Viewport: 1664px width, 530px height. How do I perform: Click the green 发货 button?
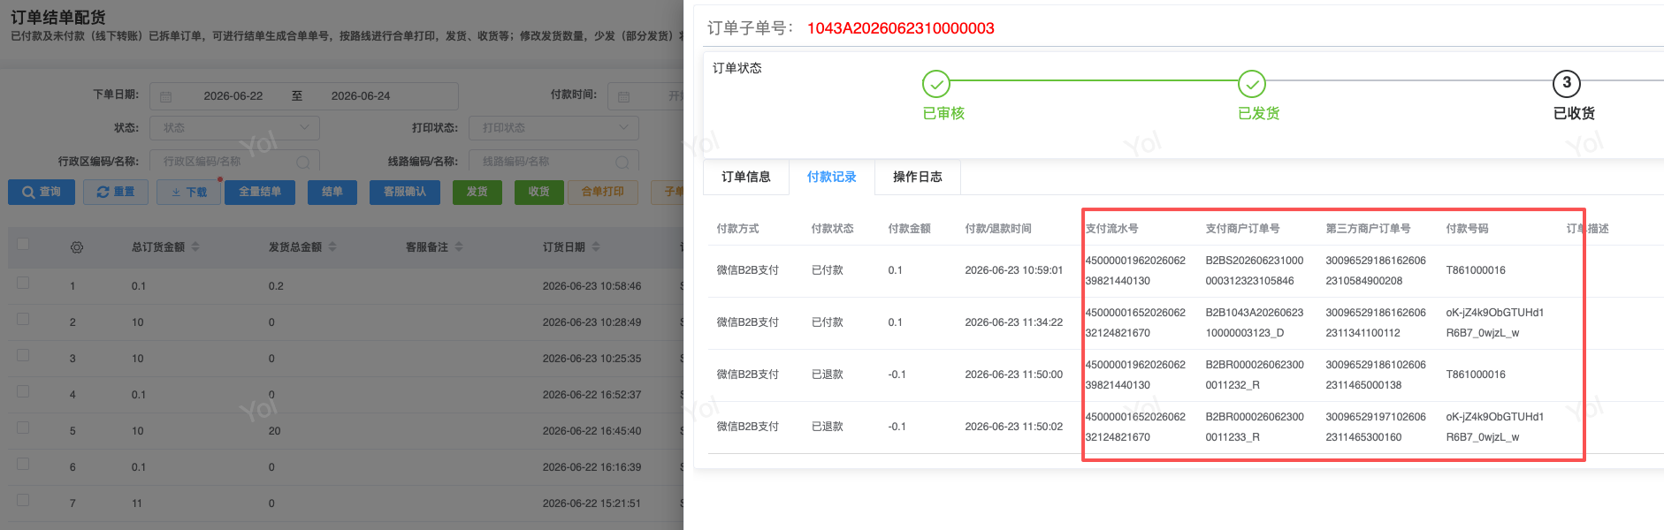(477, 192)
